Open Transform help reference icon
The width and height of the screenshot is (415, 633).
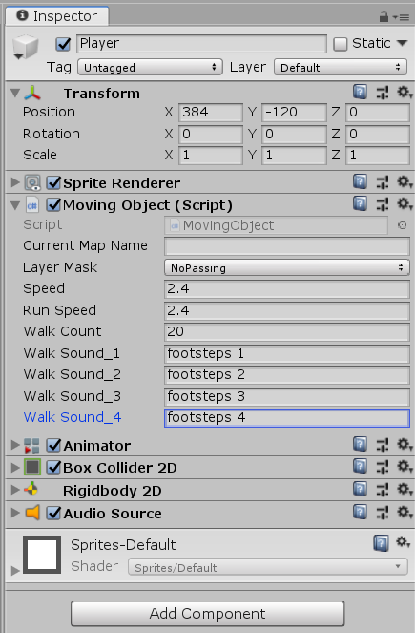tap(360, 93)
